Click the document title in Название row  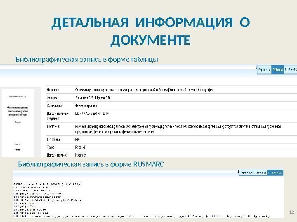[144, 90]
